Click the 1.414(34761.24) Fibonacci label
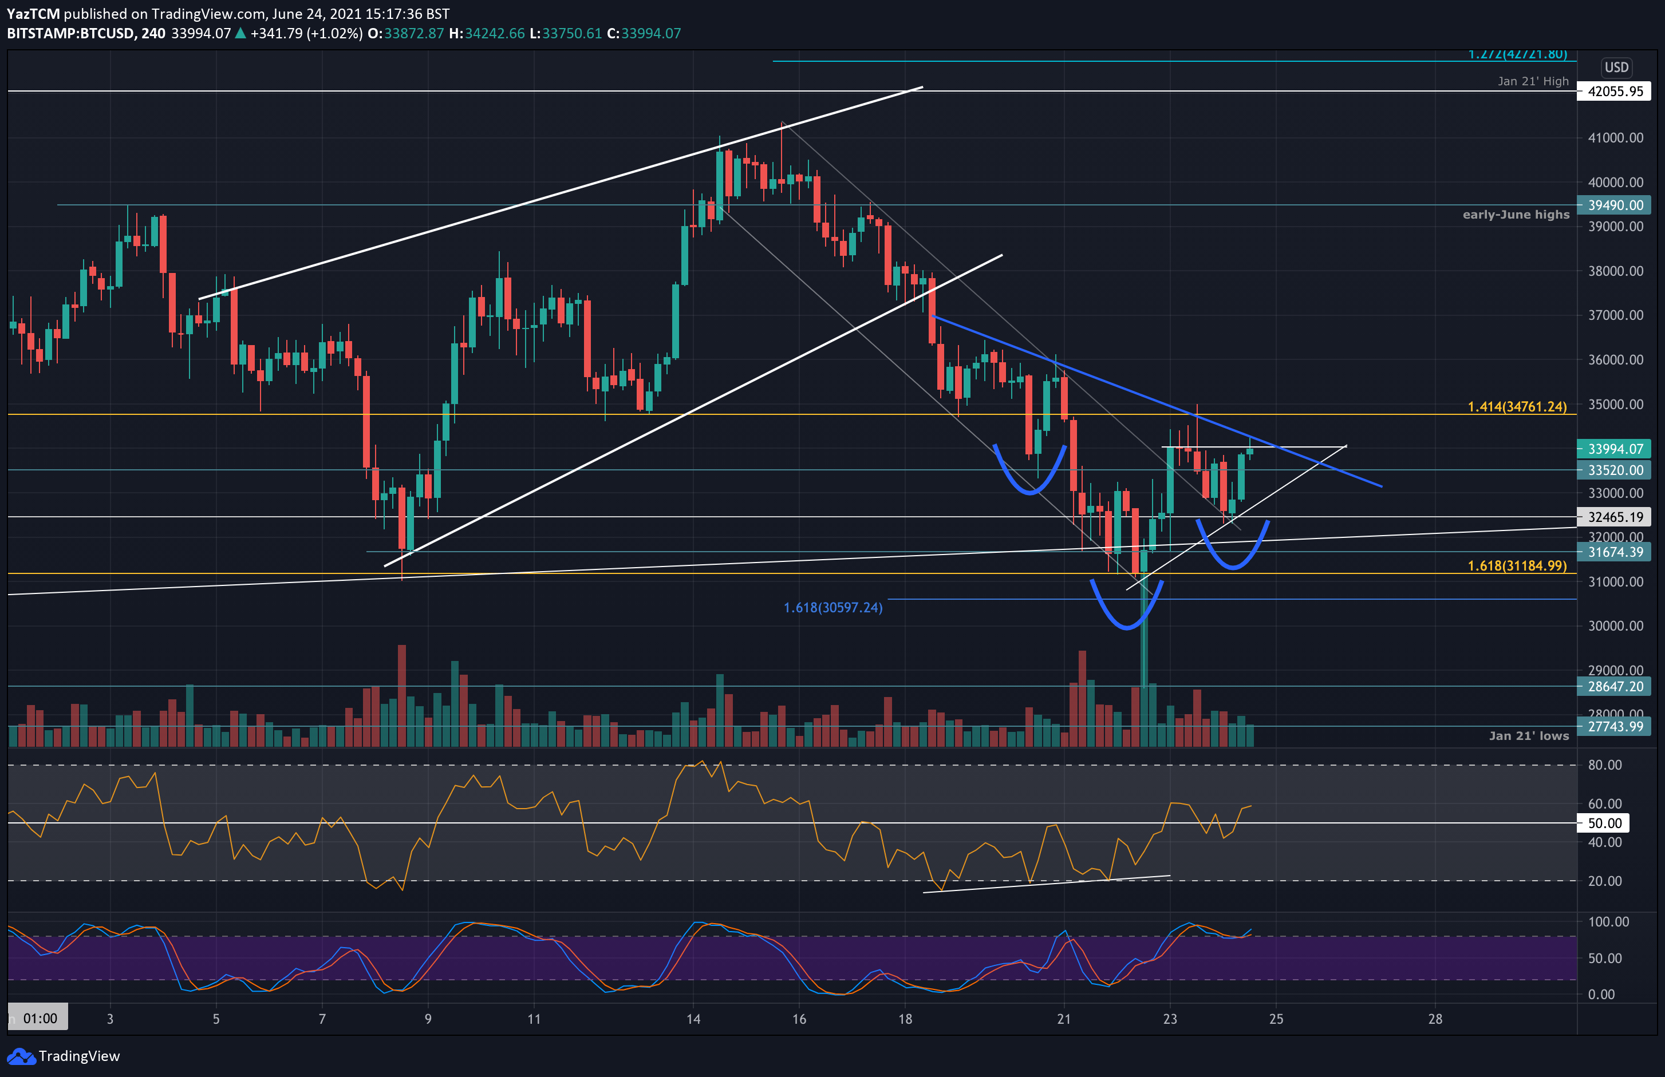The image size is (1665, 1077). click(x=1517, y=406)
